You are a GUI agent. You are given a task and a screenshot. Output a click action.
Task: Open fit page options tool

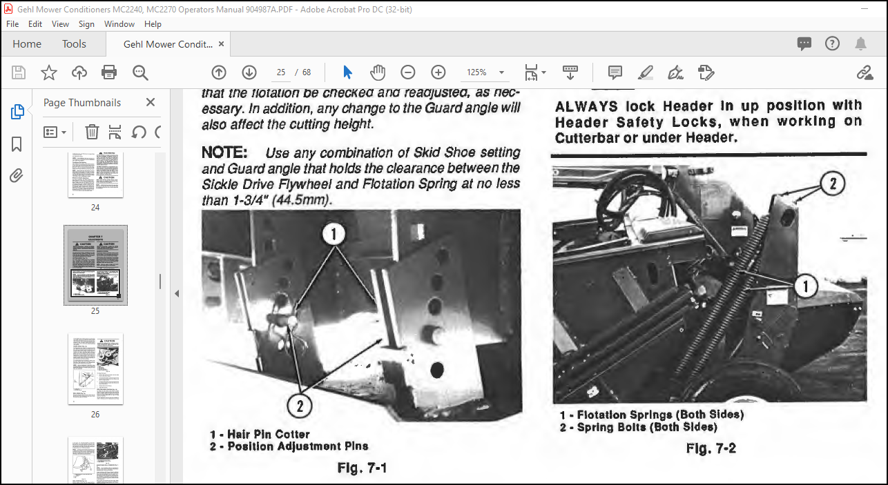pyautogui.click(x=535, y=72)
